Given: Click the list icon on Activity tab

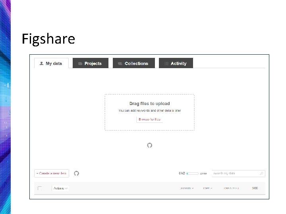Looking at the screenshot, I should tap(166, 63).
